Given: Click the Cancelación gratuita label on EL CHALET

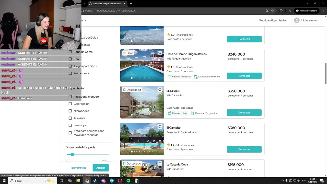Looking at the screenshot, I should click(206, 113).
